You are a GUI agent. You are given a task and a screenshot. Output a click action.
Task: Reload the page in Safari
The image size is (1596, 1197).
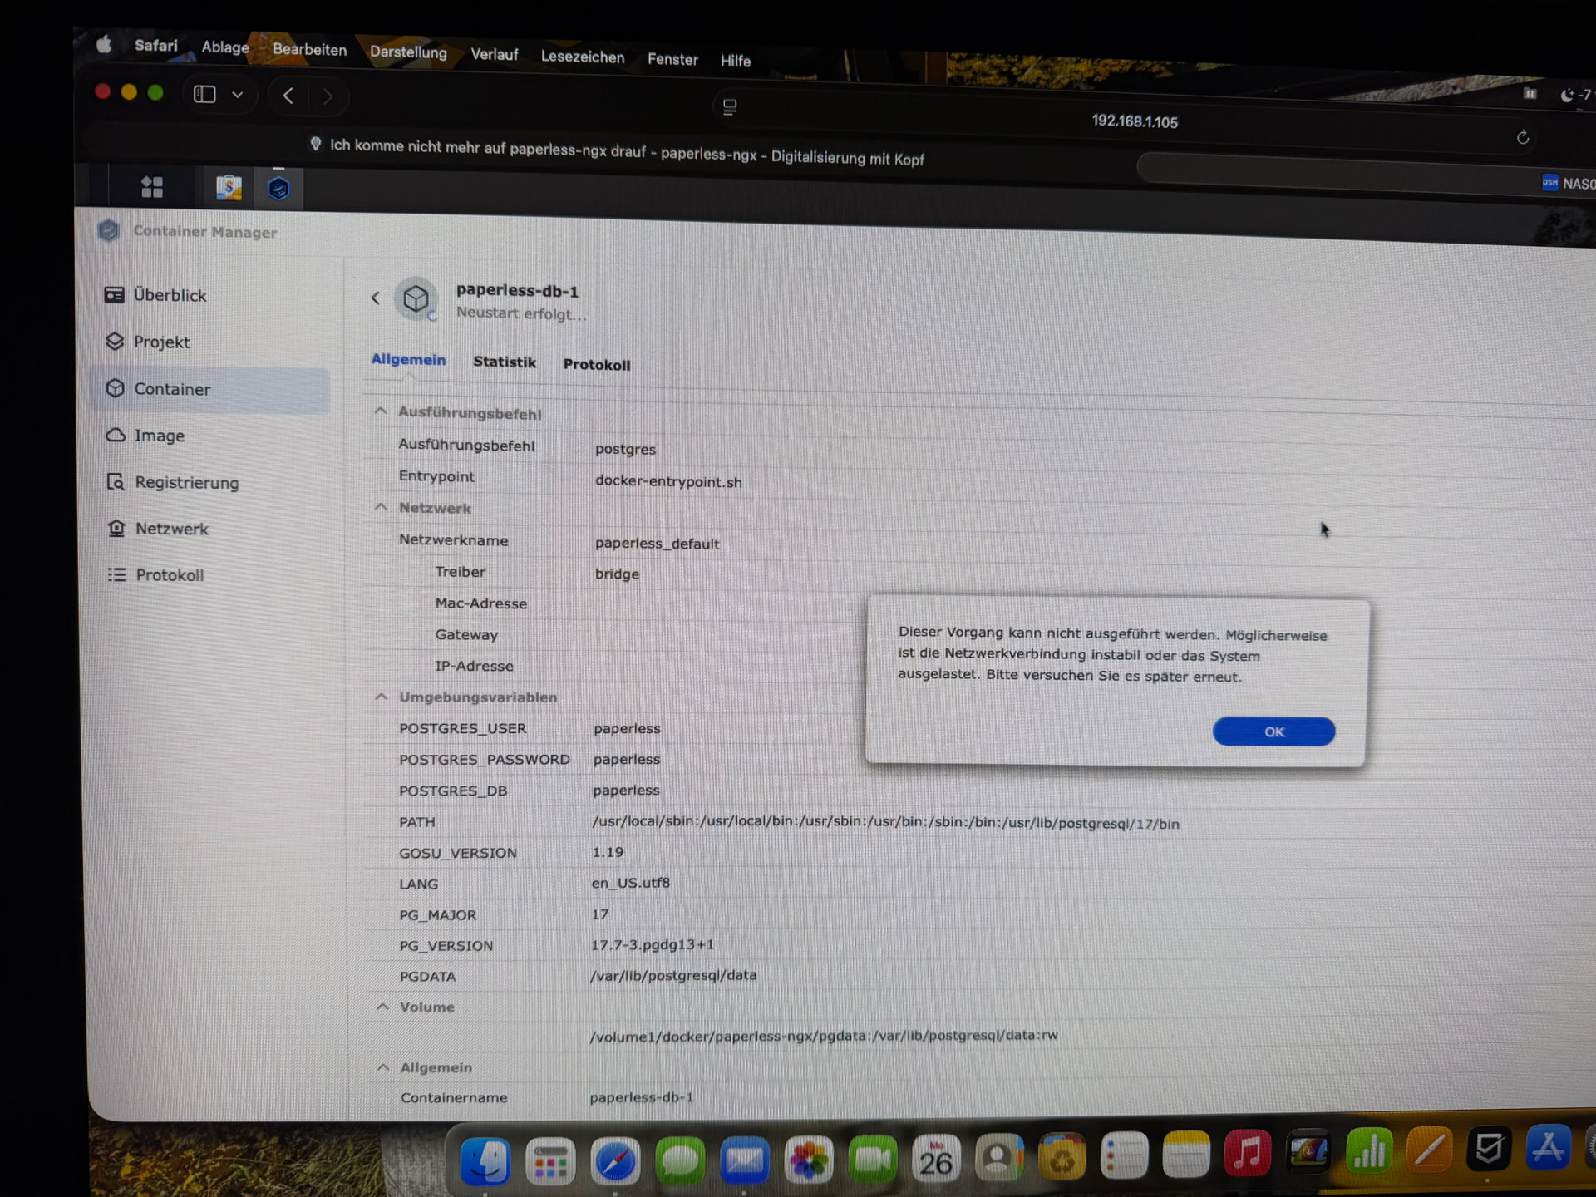pyautogui.click(x=1522, y=137)
